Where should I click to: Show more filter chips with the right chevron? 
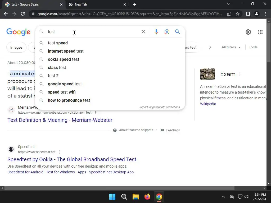click(210, 47)
